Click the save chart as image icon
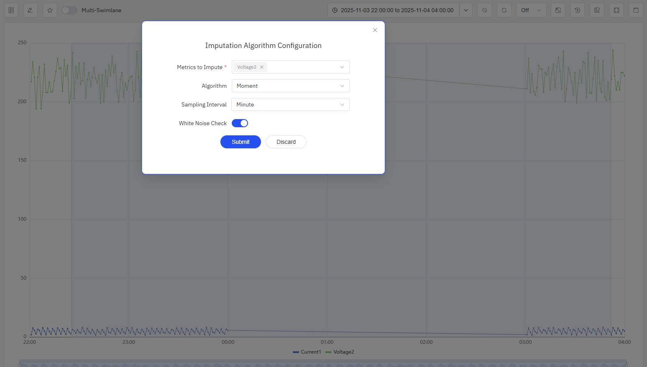647x367 pixels. click(597, 10)
